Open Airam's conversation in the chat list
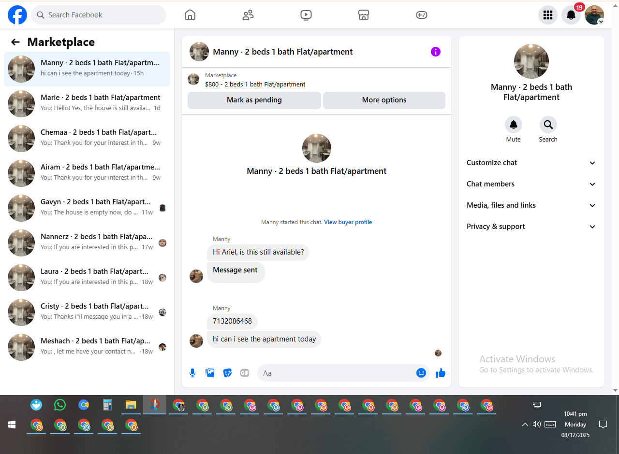The width and height of the screenshot is (619, 454). pyautogui.click(x=87, y=173)
